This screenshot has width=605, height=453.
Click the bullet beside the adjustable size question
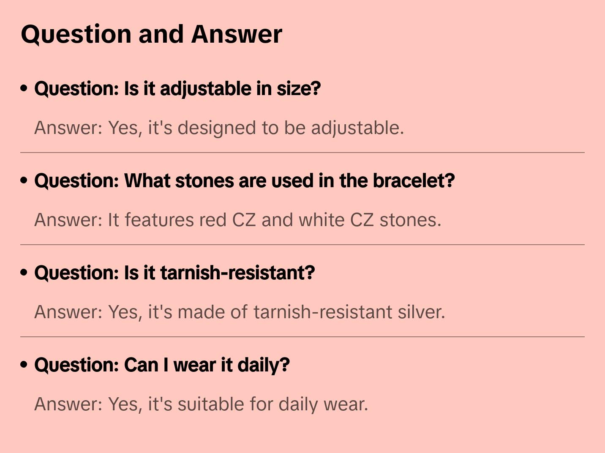(24, 89)
